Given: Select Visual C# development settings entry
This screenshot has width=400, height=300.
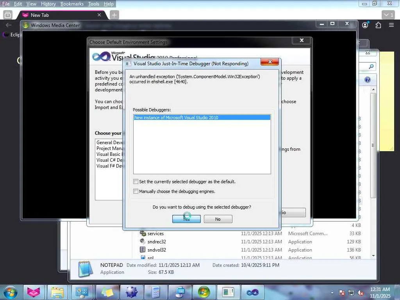Looking at the screenshot, I should coord(109,160).
